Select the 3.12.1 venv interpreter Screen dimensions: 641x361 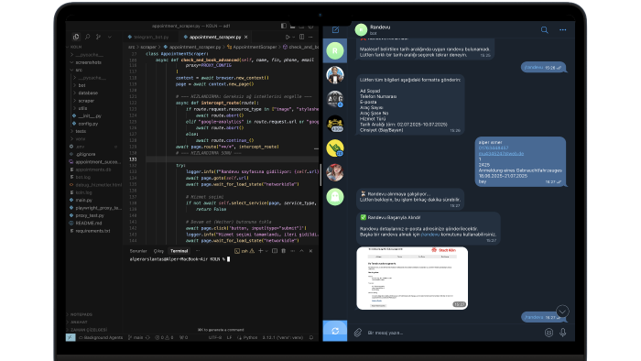[x=283, y=338]
